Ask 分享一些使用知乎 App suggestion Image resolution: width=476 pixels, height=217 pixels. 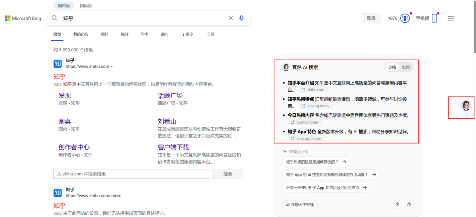[326, 187]
